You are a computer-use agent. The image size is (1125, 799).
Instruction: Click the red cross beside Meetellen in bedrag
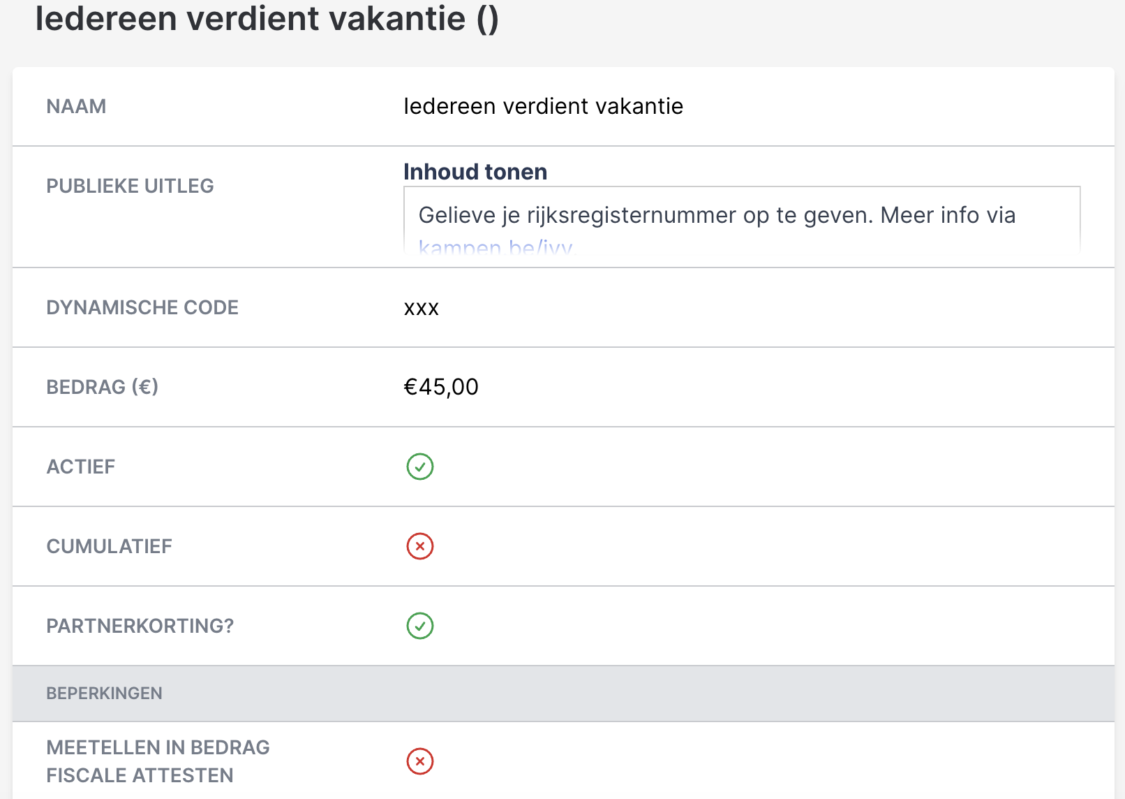[420, 761]
